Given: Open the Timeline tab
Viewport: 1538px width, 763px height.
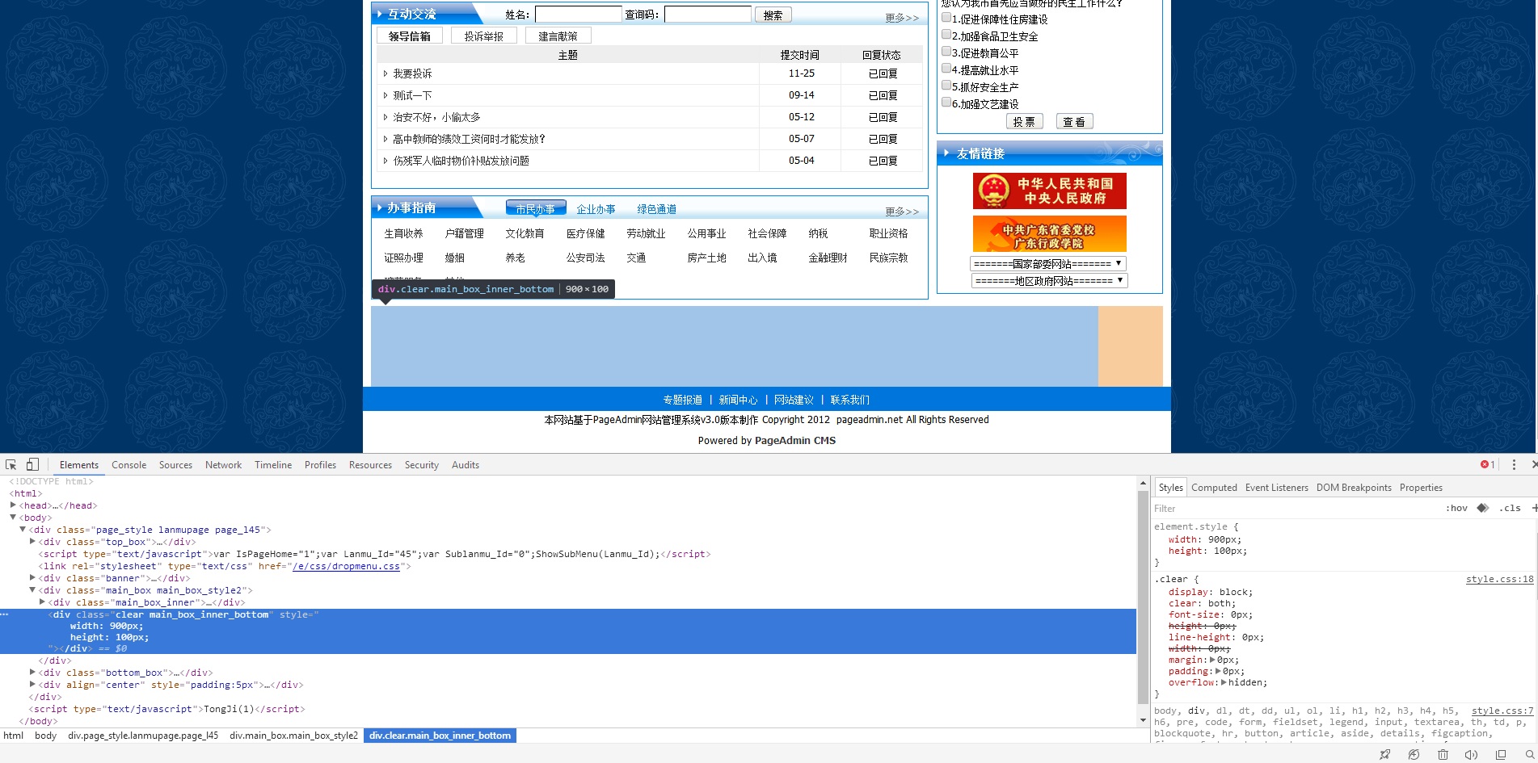Looking at the screenshot, I should point(273,465).
